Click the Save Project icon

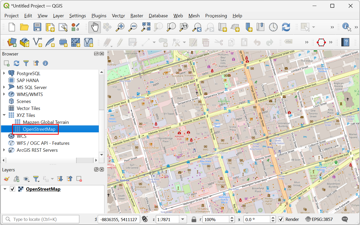coord(37,27)
